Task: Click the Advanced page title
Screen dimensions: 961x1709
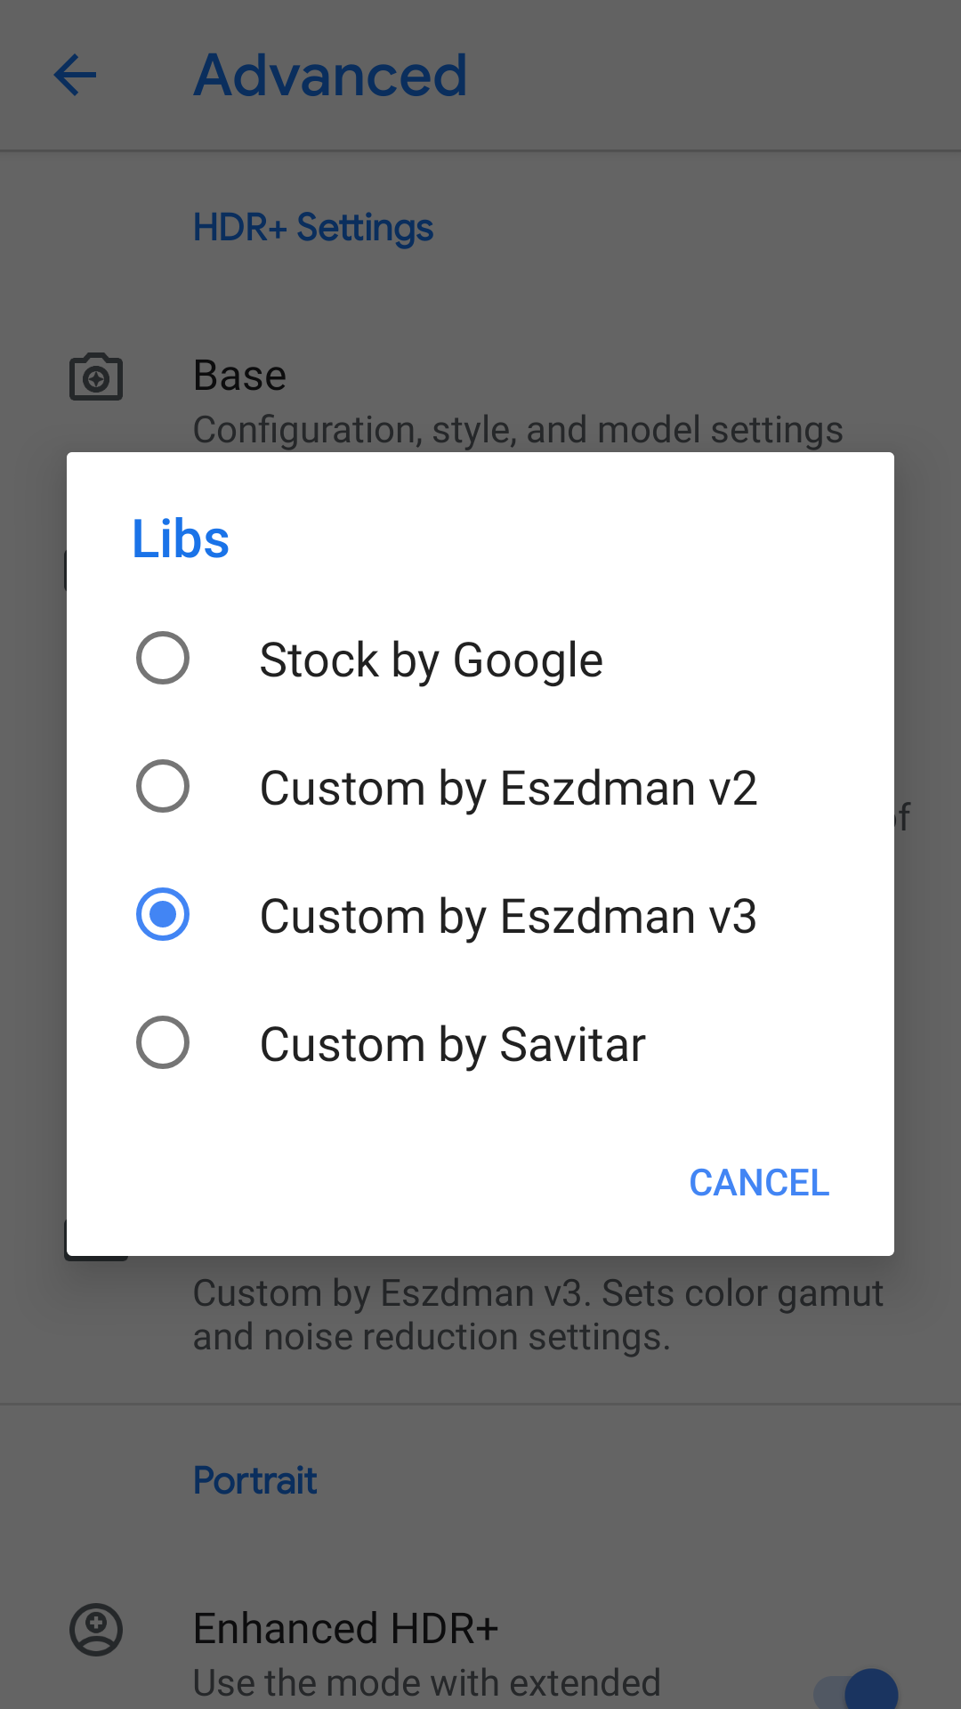Action: click(330, 76)
